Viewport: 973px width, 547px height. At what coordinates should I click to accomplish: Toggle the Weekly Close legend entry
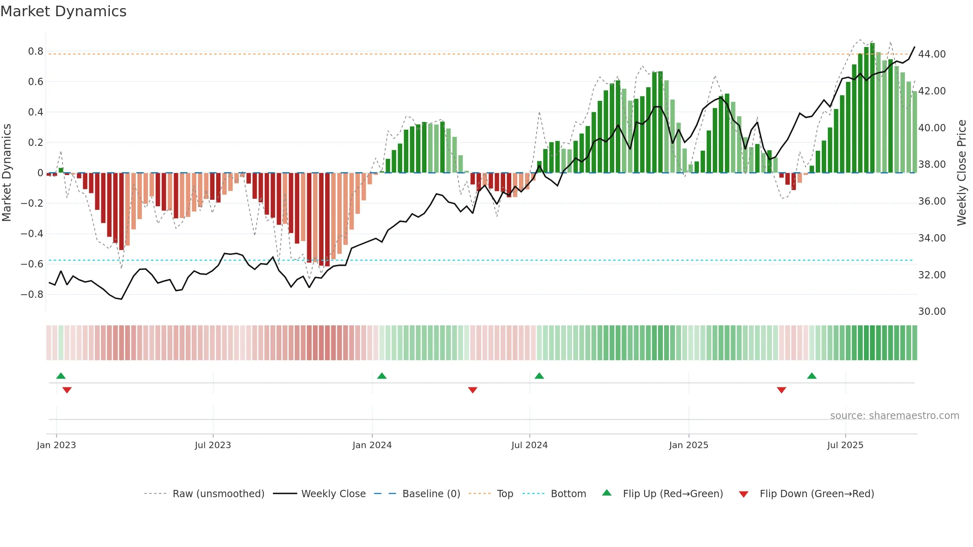point(319,494)
